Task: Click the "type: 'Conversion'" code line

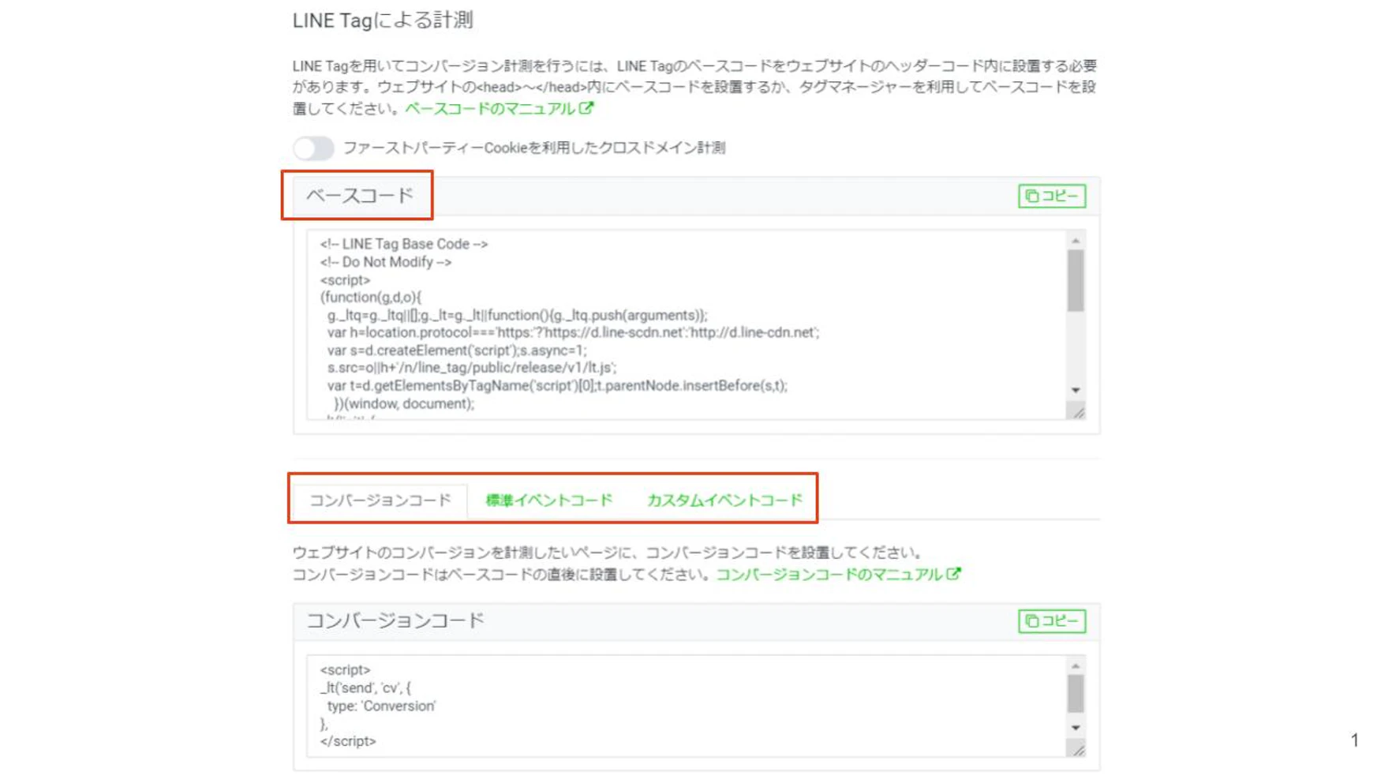Action: 381,706
